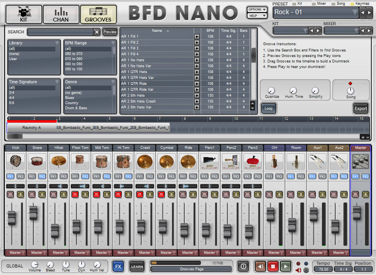Screen dimensions: 376x275
Task: Select the Aux1 cable thumbnail
Action: [x=318, y=161]
